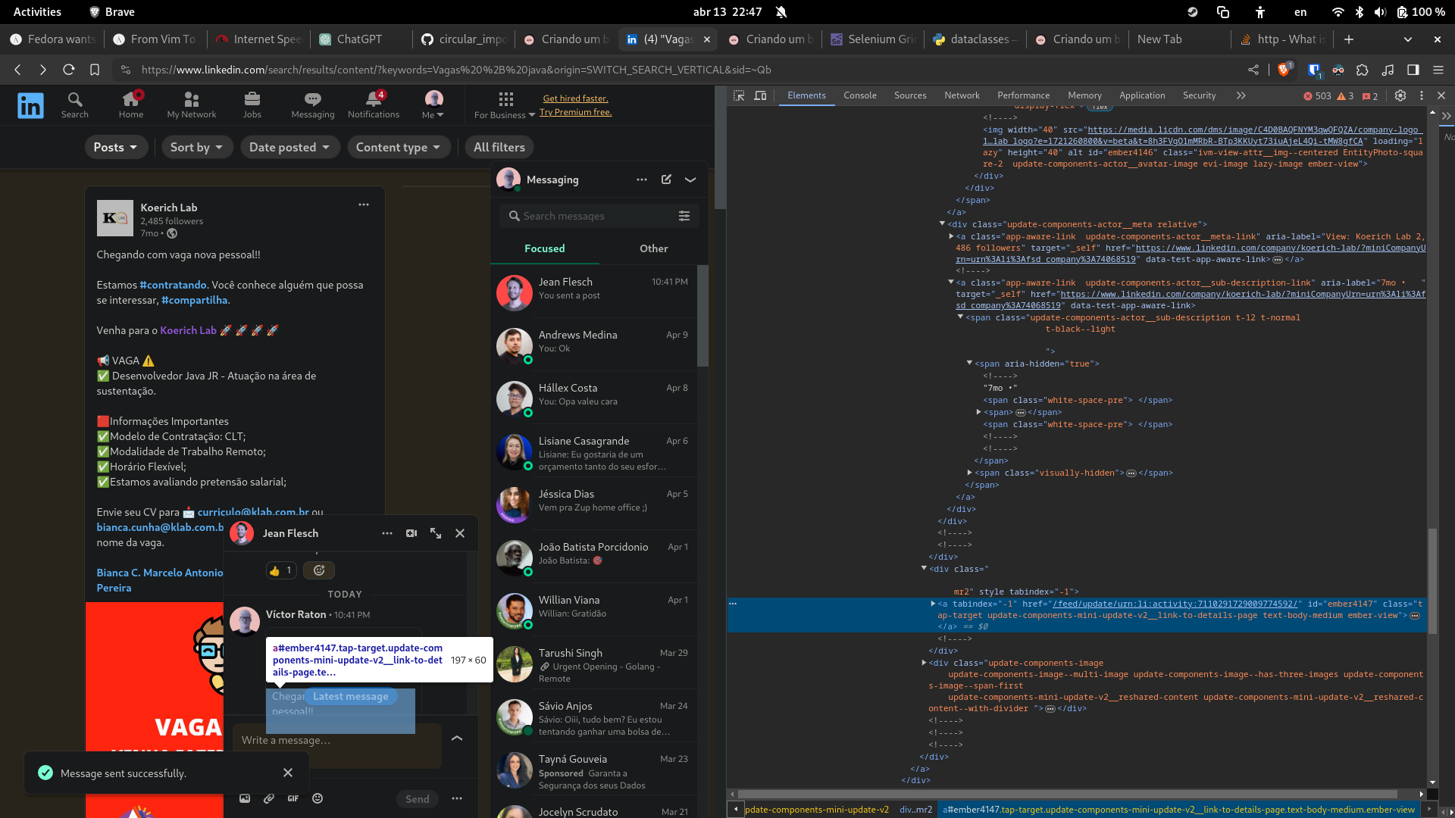
Task: Compose new message icon
Action: tap(666, 180)
